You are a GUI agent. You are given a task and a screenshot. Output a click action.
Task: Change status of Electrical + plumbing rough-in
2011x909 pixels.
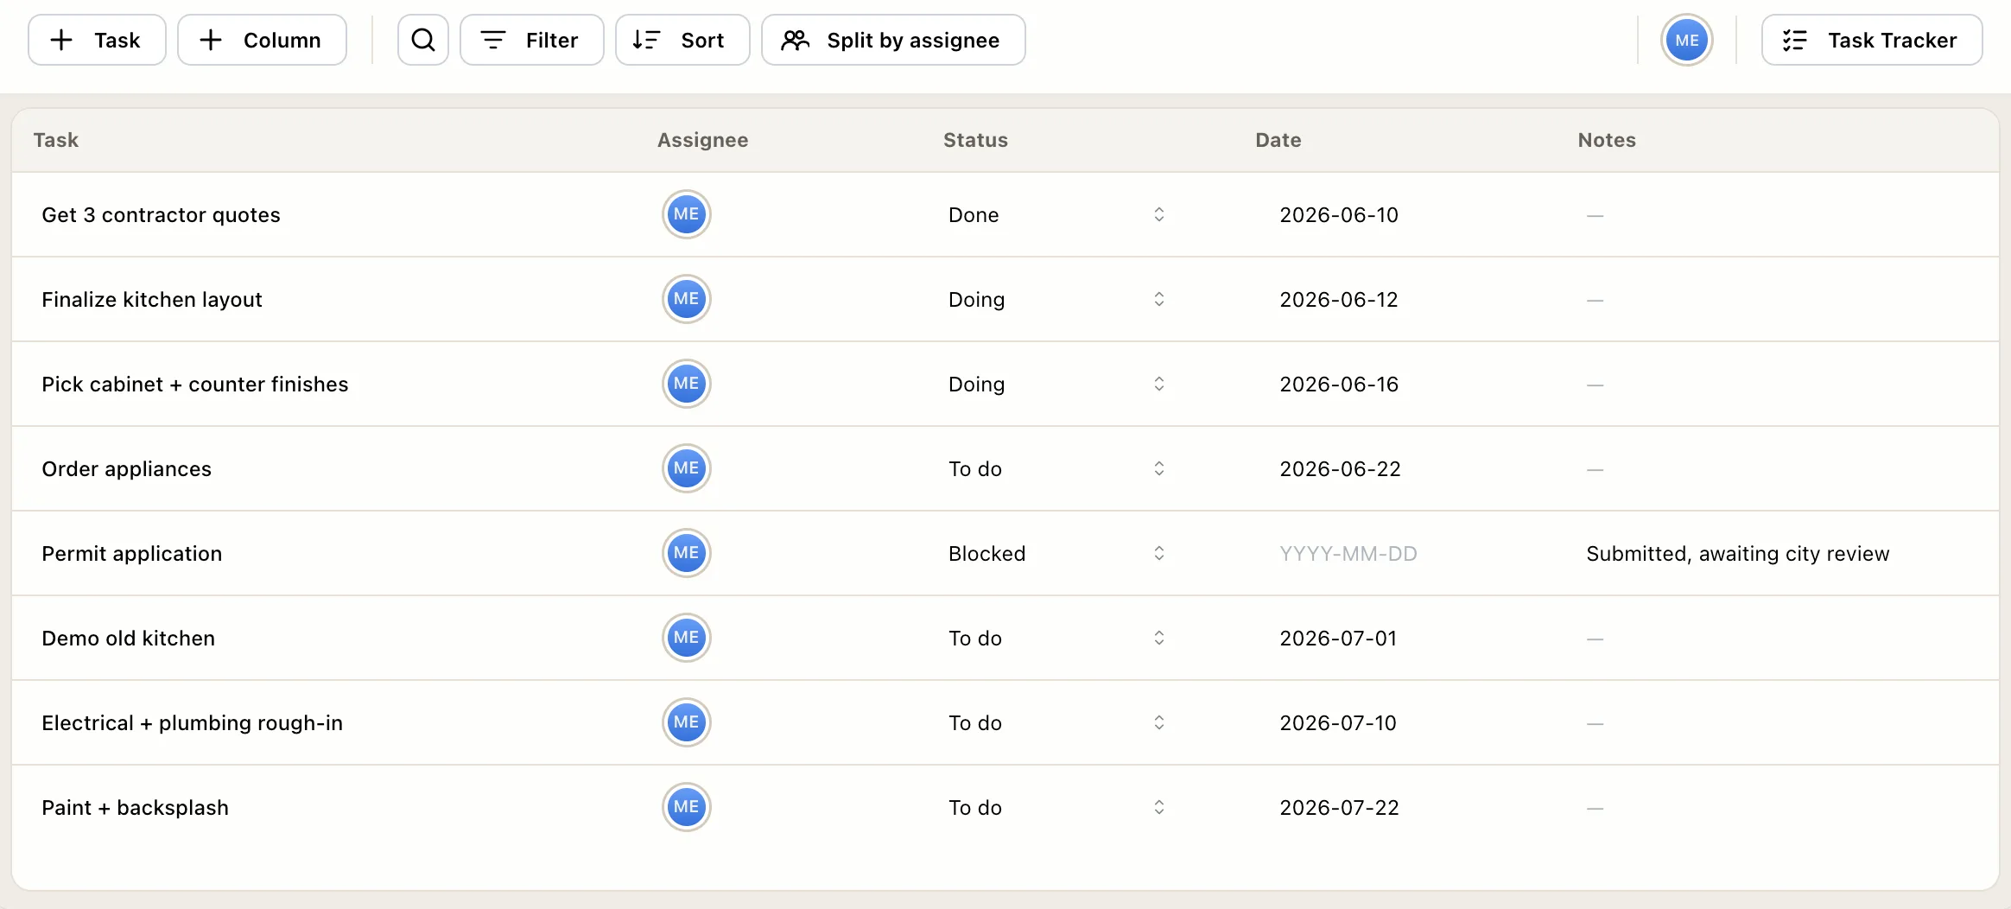click(x=1057, y=722)
